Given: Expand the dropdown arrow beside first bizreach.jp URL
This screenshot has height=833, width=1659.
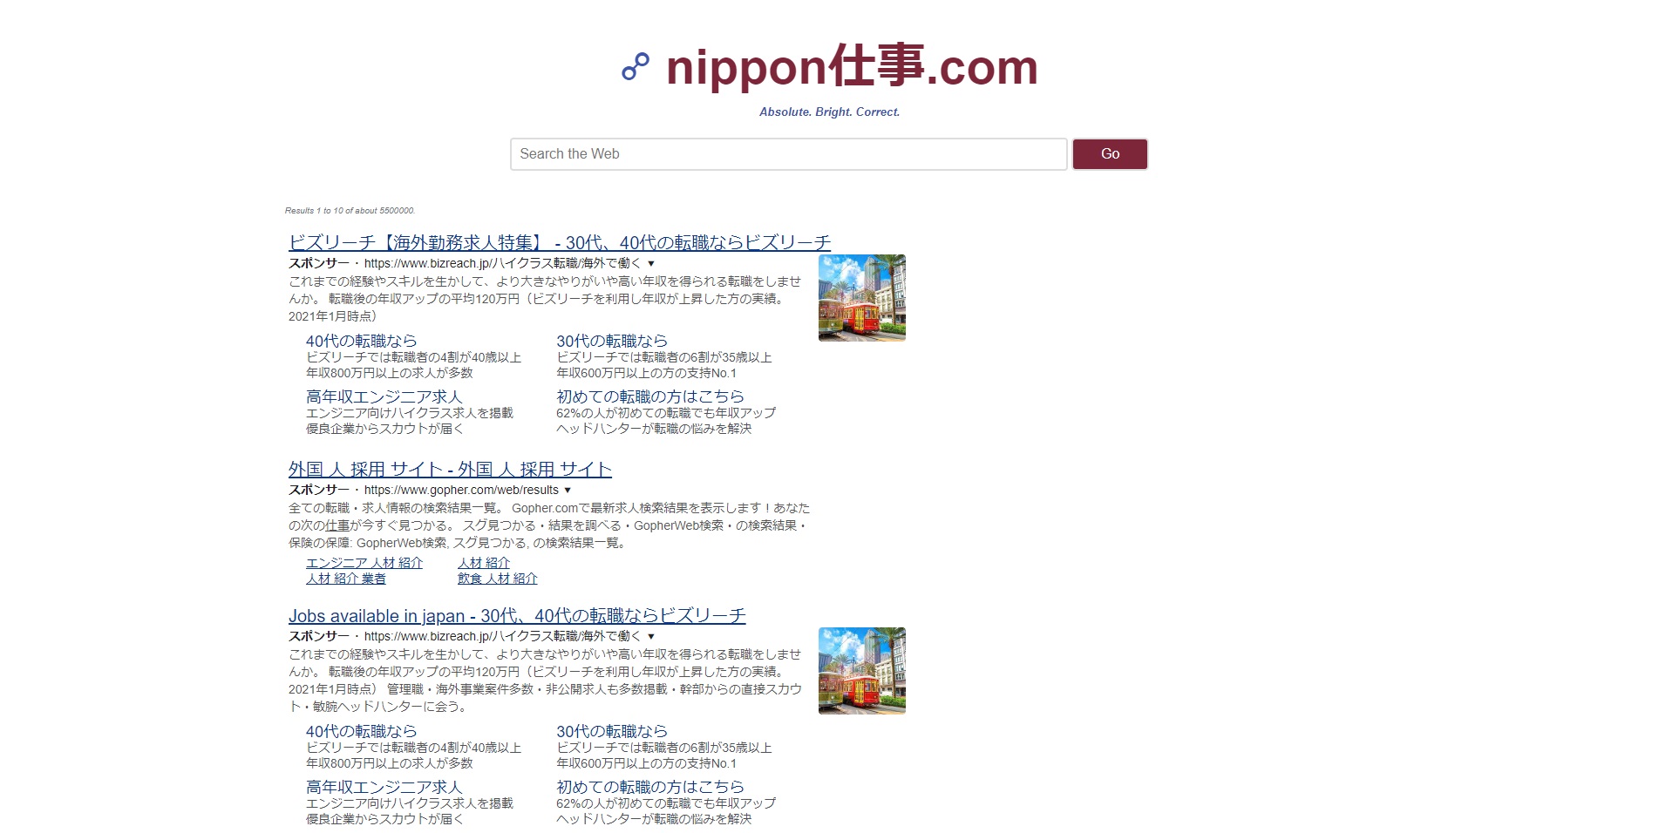Looking at the screenshot, I should click(x=651, y=263).
